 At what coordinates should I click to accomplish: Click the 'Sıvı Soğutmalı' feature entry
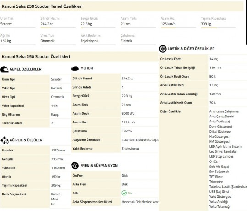coord(219,172)
